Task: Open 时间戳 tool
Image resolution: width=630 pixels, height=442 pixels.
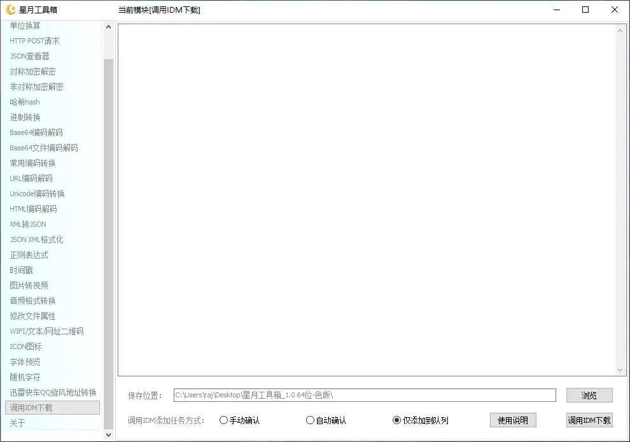Action: tap(21, 270)
